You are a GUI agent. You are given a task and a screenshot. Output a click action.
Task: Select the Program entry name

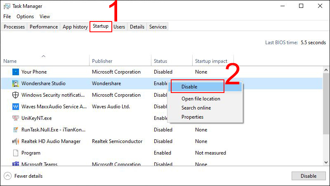[31, 153]
